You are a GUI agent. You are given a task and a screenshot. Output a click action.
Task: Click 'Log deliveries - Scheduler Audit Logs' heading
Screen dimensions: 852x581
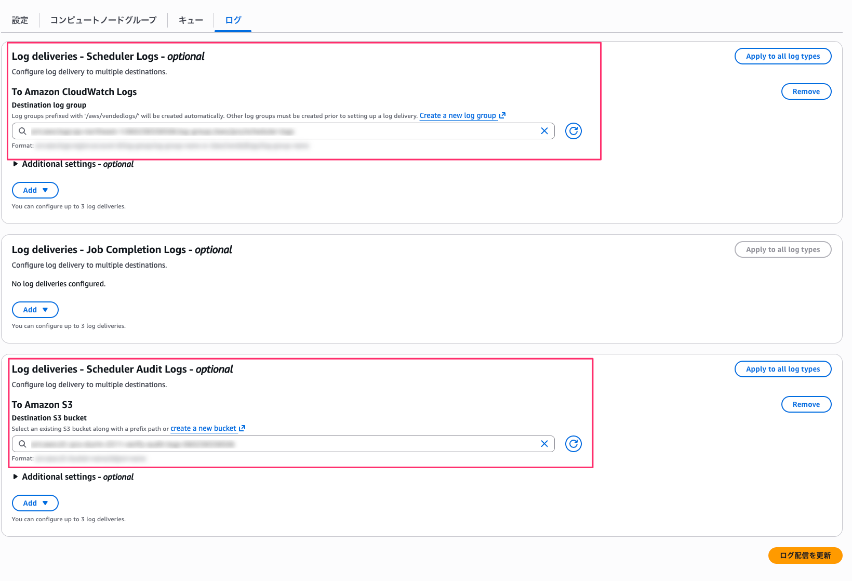(x=123, y=369)
